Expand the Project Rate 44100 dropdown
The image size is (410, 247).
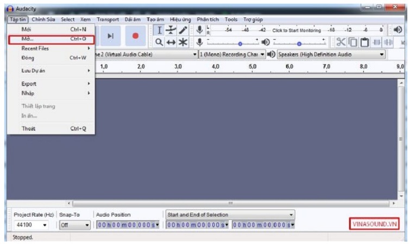coord(31,225)
